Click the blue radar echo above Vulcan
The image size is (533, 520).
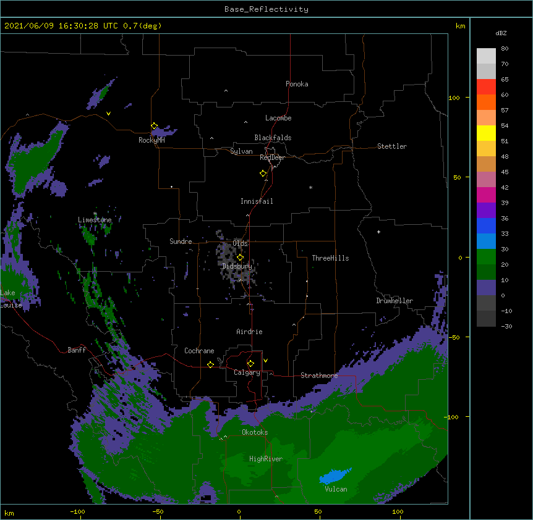pyautogui.click(x=335, y=475)
